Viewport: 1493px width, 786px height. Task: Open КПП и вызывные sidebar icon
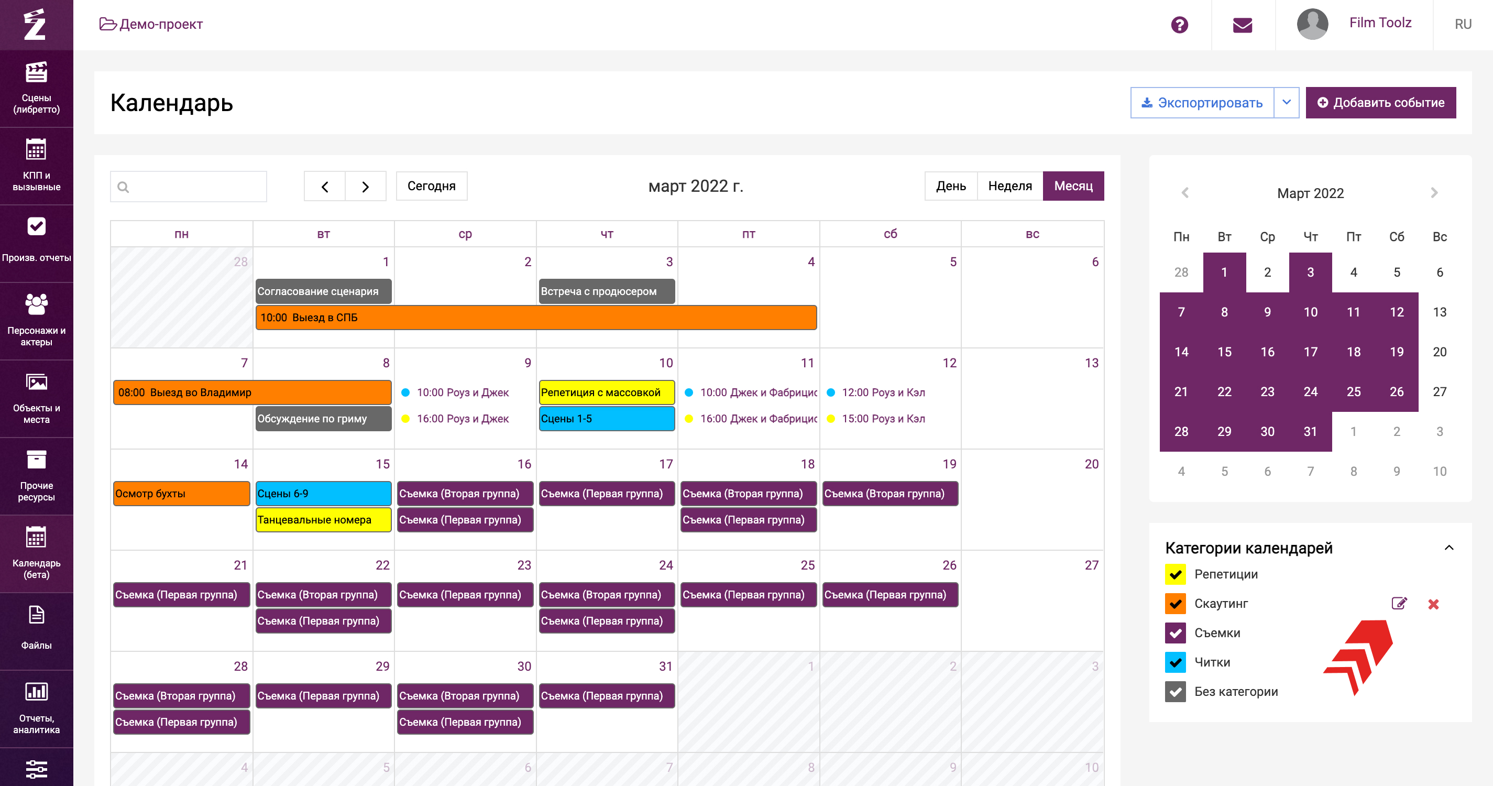[x=36, y=150]
